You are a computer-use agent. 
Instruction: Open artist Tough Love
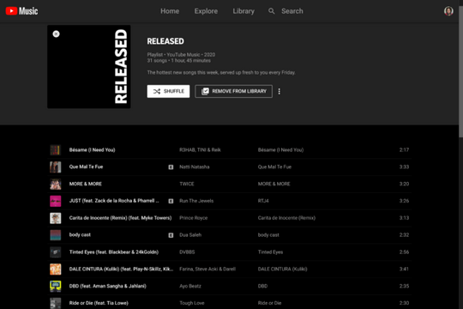(x=192, y=303)
